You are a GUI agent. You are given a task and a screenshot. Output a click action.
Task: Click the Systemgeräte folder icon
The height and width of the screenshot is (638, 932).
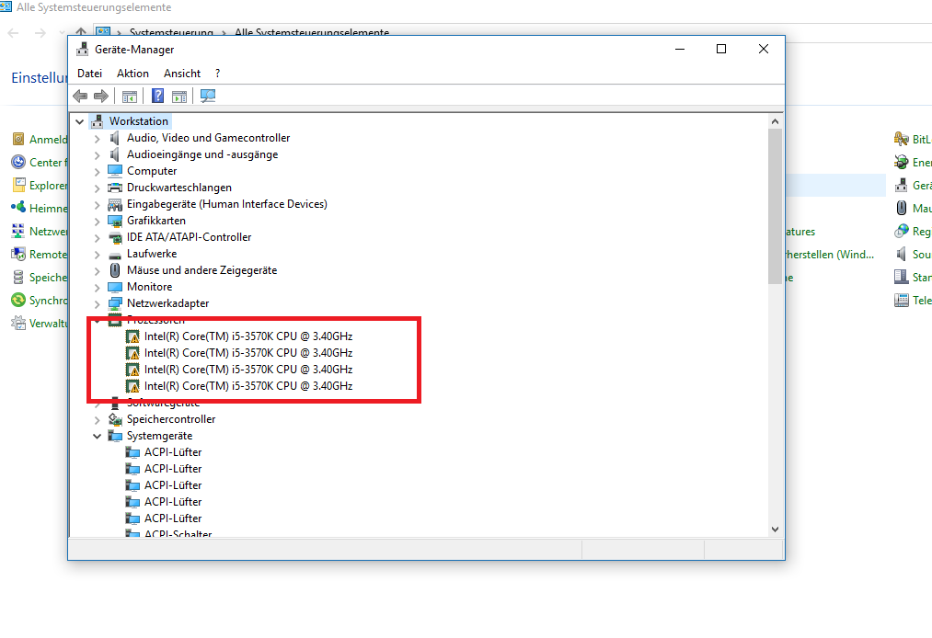click(x=115, y=436)
